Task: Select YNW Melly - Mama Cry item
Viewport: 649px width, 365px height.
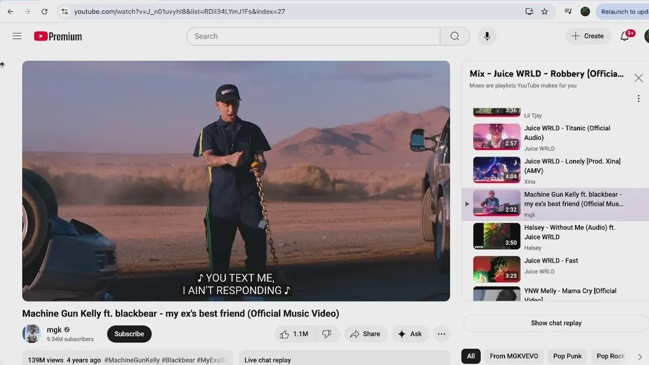Action: (x=555, y=294)
